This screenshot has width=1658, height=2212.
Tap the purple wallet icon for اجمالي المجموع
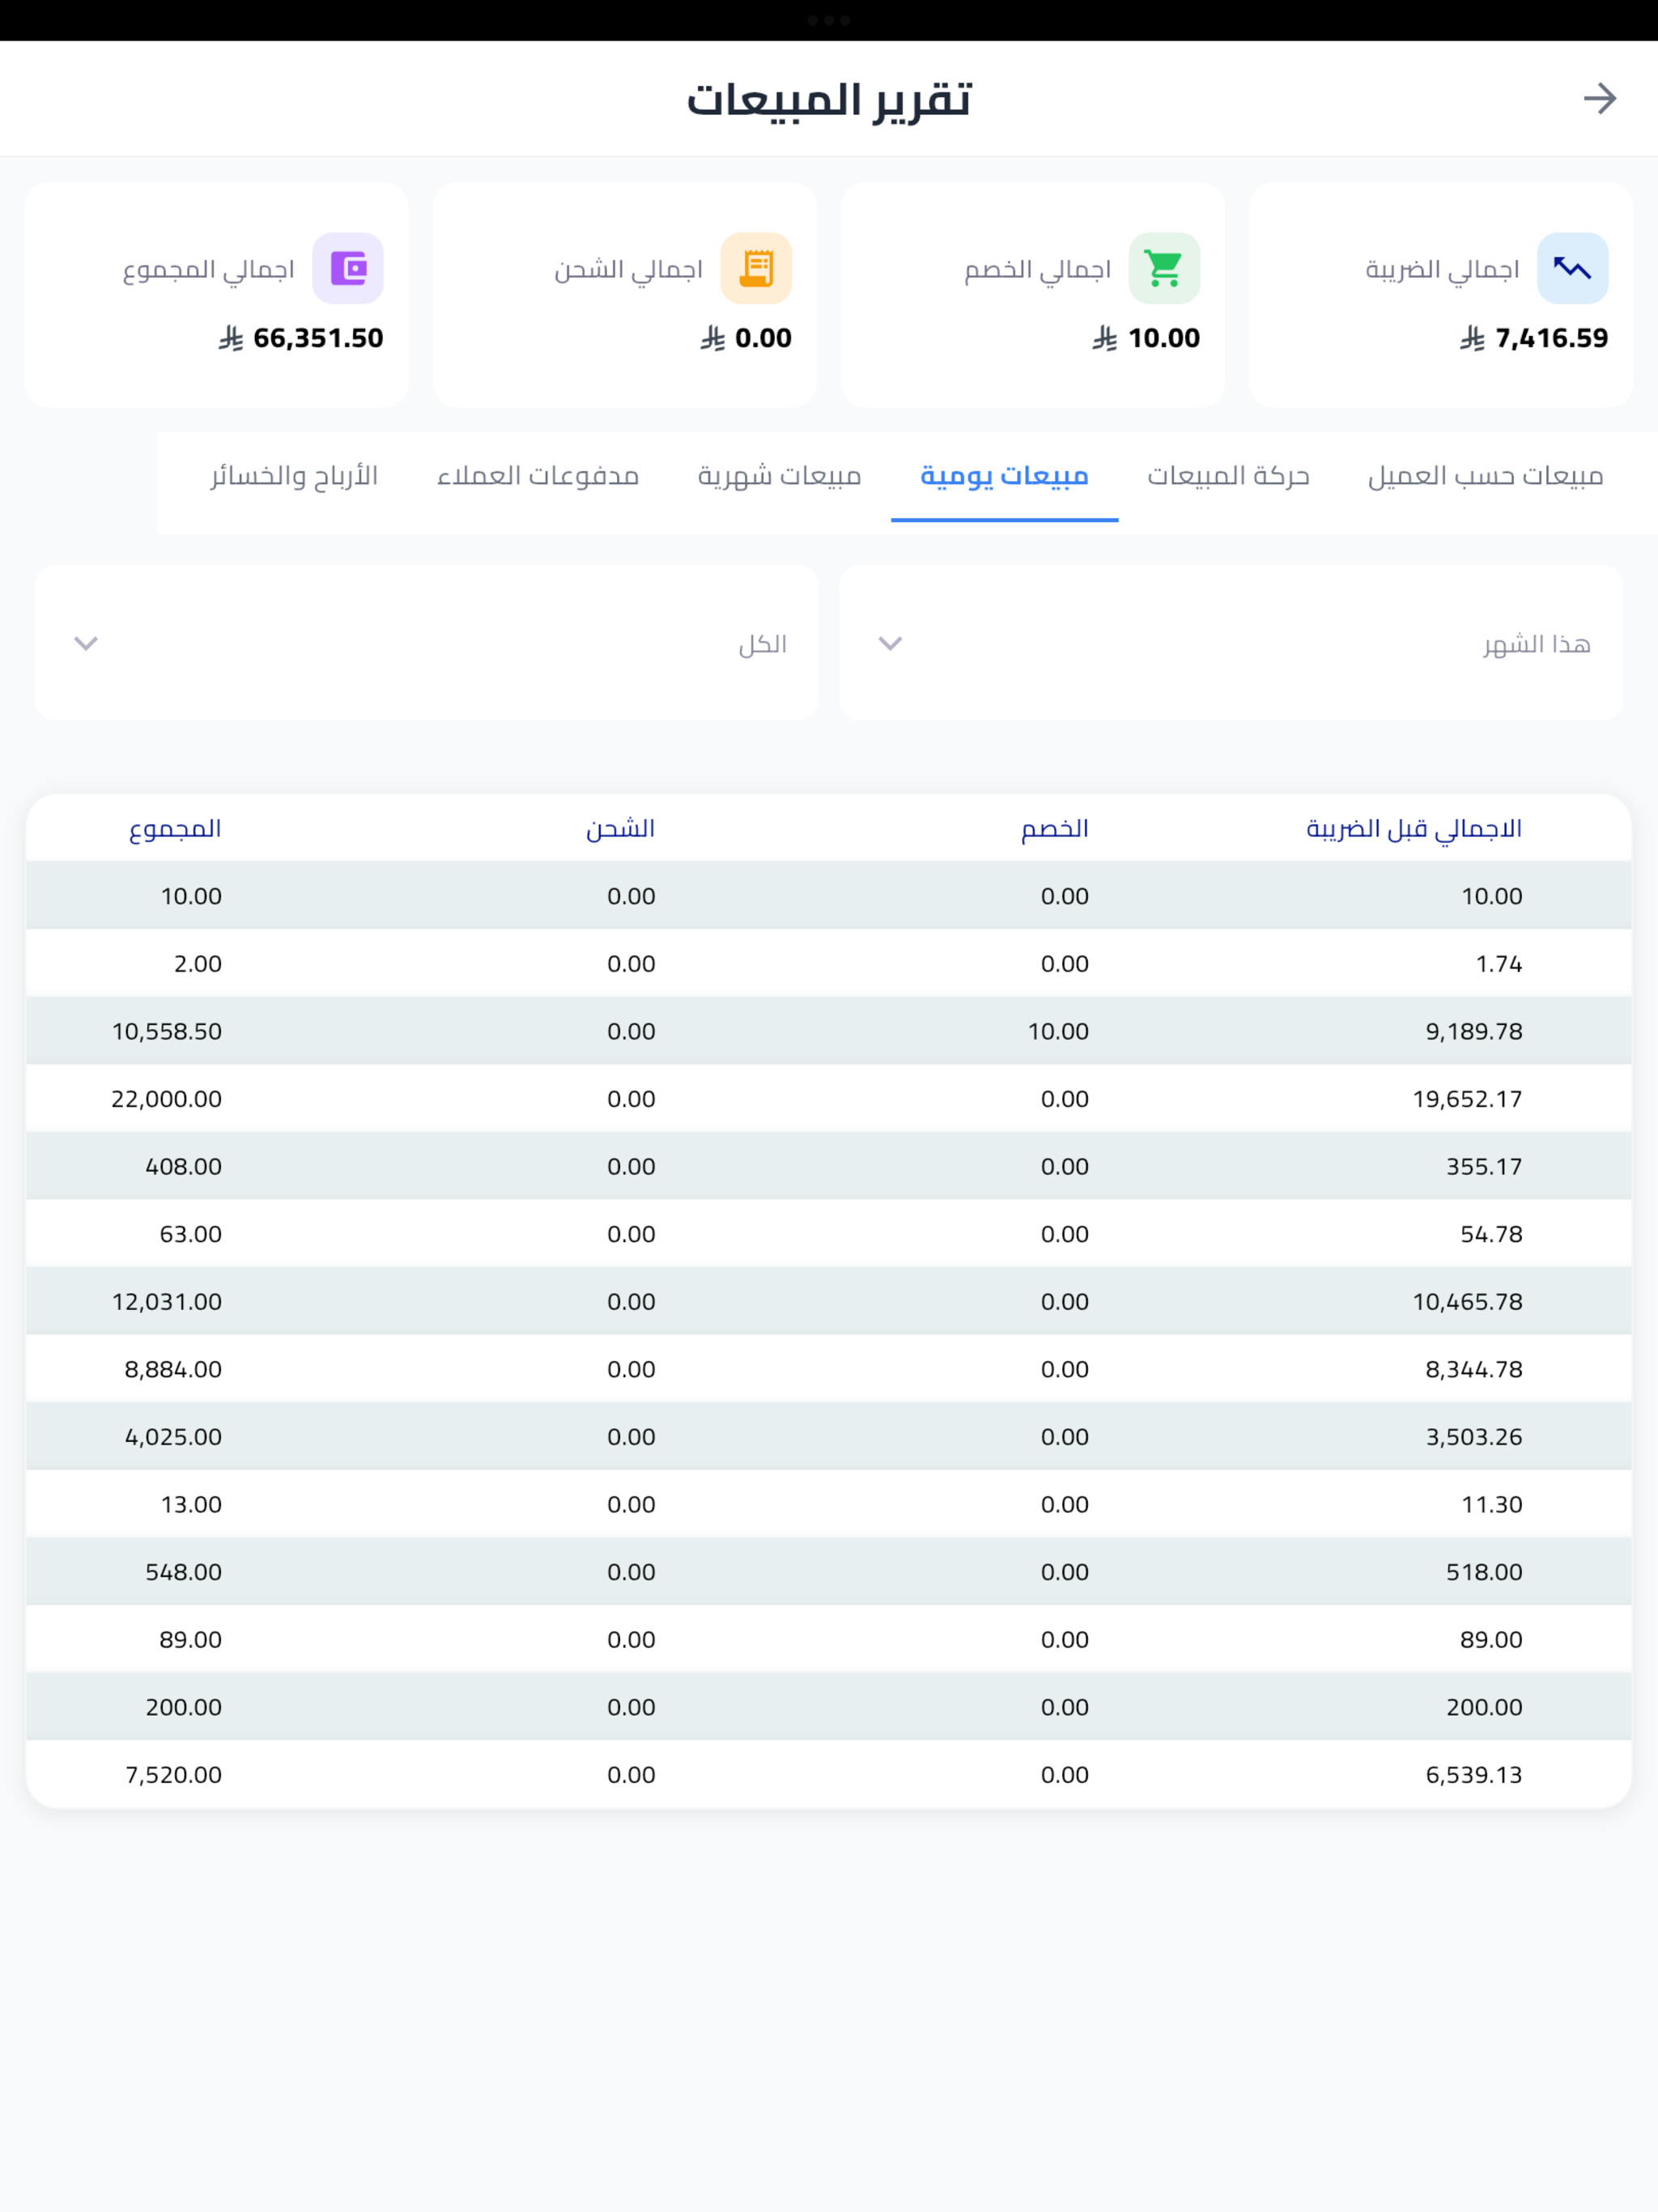(x=348, y=268)
